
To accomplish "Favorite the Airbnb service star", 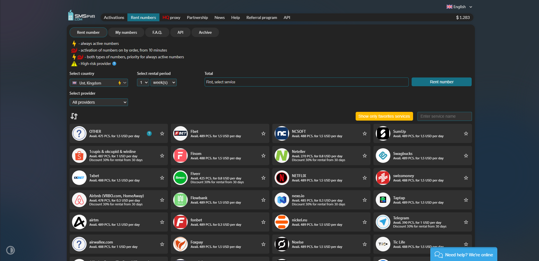I will (162, 200).
